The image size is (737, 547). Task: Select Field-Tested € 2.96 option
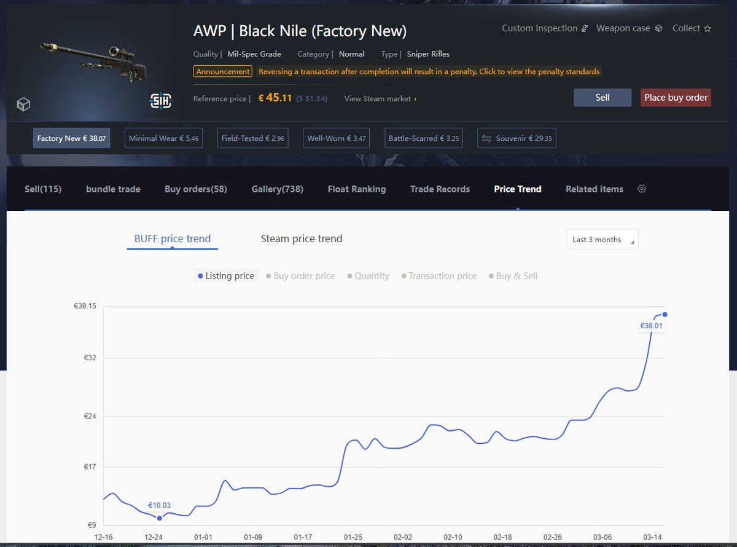point(253,138)
